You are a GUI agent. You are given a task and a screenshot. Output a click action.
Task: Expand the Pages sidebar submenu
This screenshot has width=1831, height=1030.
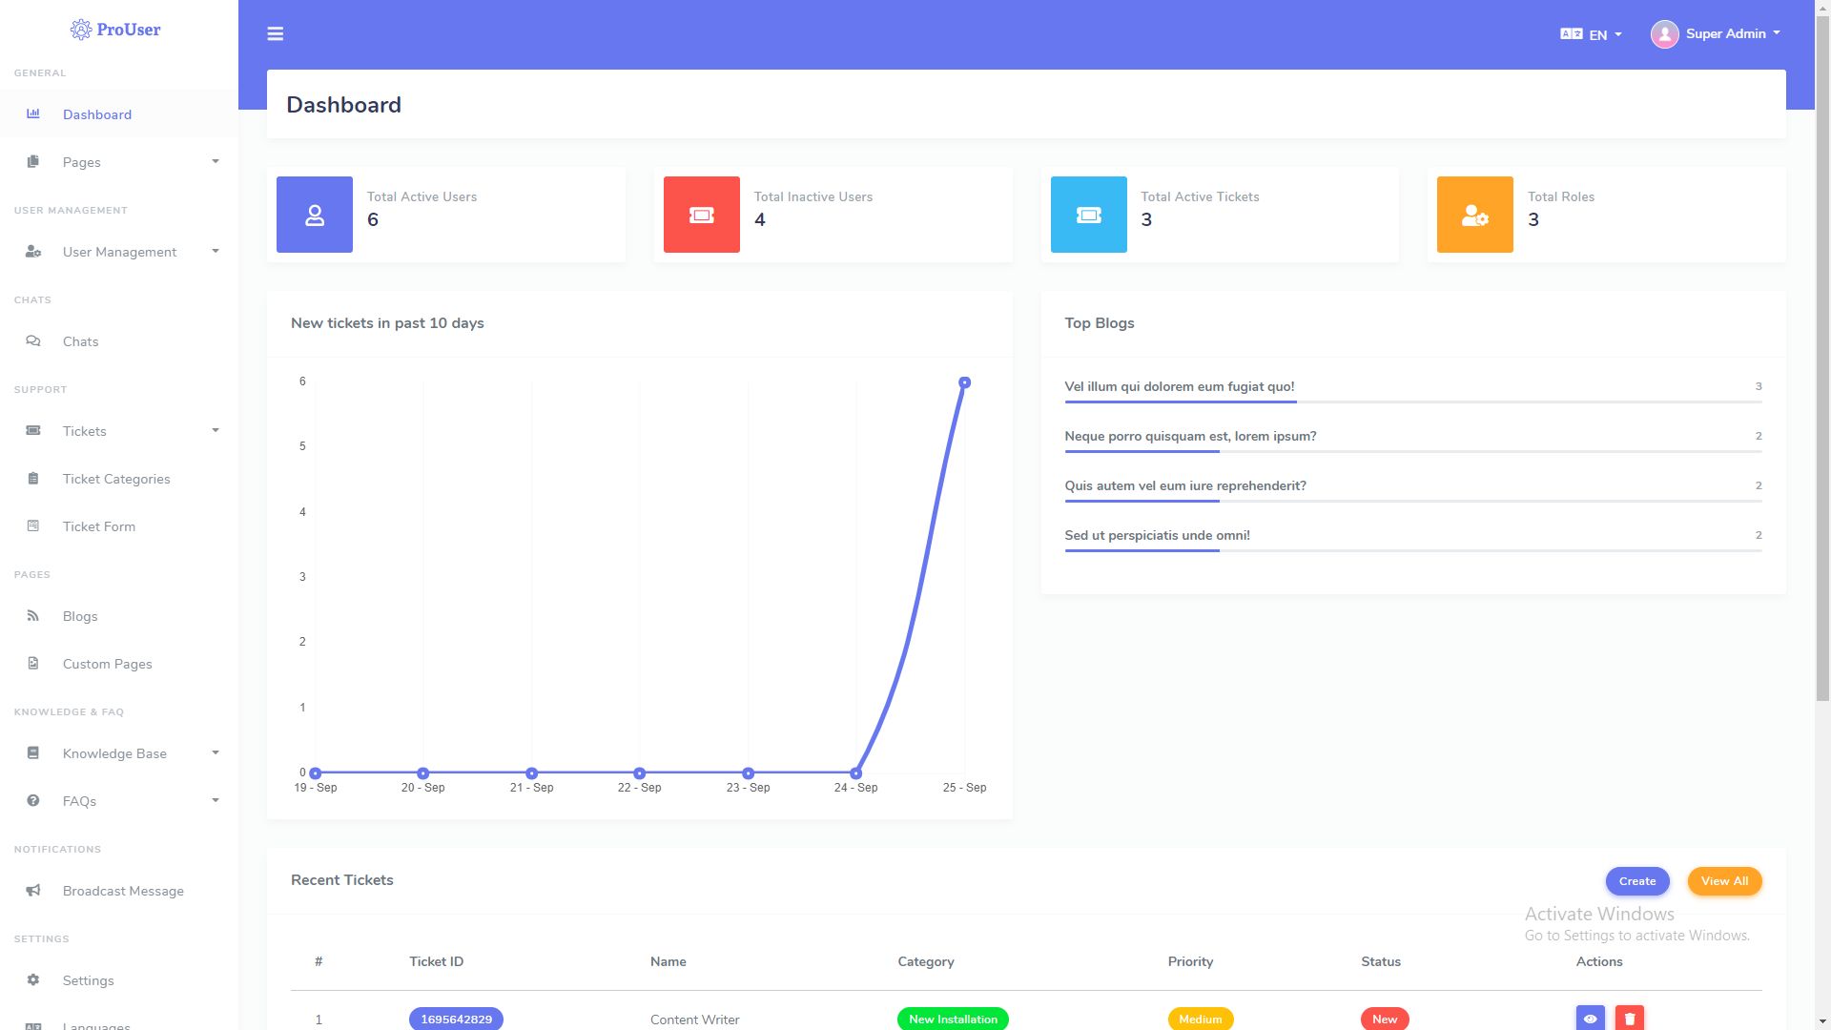coord(216,161)
